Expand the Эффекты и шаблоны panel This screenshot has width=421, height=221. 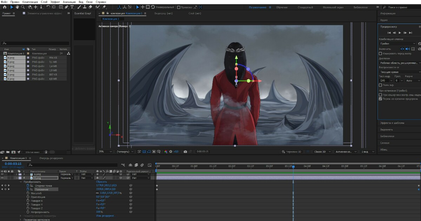click(392, 123)
